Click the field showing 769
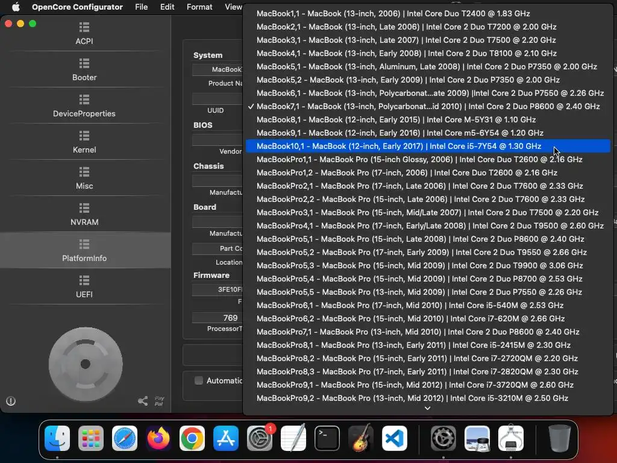The width and height of the screenshot is (617, 463). point(217,318)
